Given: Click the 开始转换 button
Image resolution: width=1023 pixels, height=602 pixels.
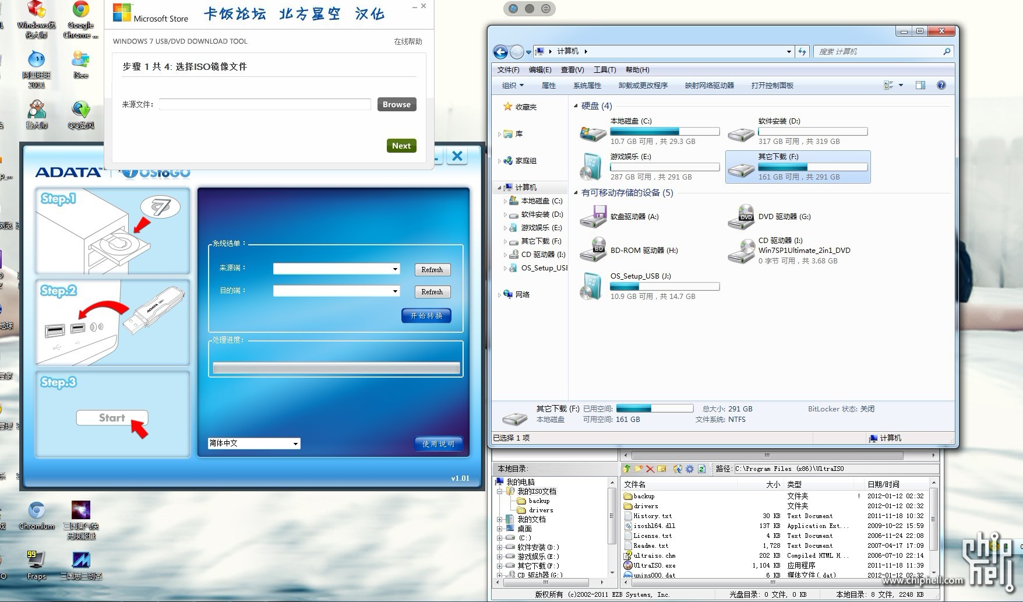Looking at the screenshot, I should click(426, 315).
